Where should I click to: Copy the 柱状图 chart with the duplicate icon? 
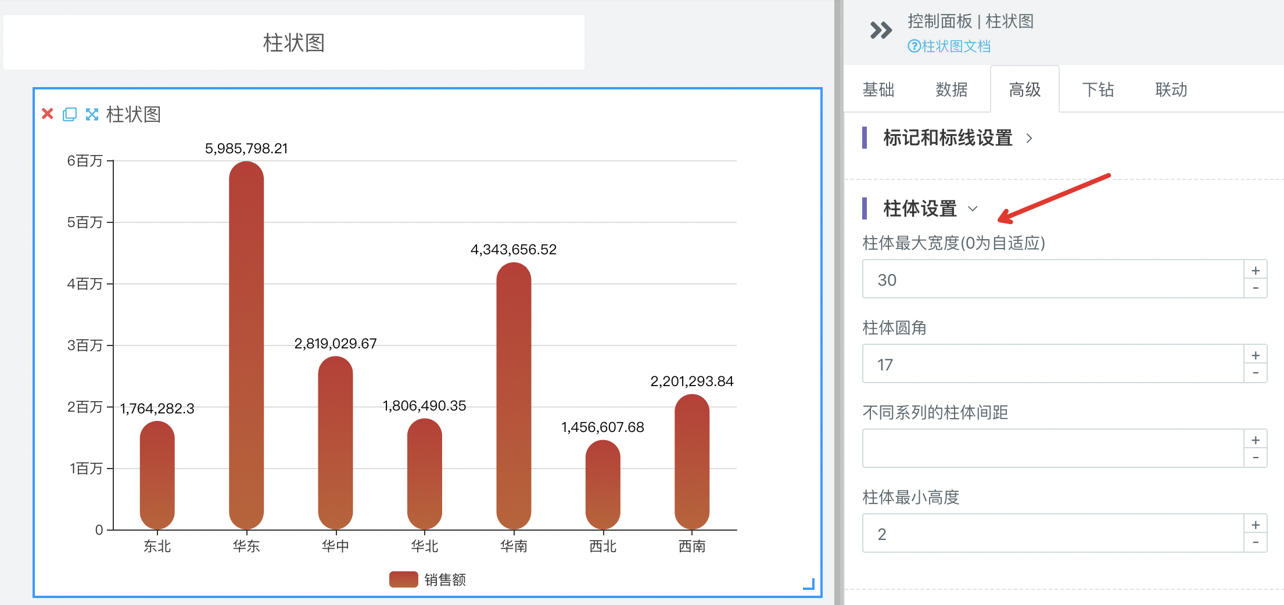pos(70,114)
